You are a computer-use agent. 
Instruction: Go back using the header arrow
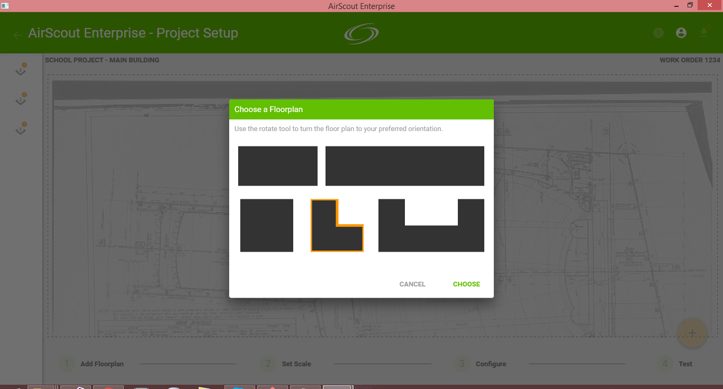[x=17, y=35]
